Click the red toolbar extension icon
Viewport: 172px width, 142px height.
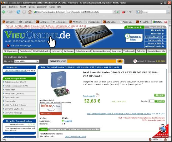pos(124,12)
